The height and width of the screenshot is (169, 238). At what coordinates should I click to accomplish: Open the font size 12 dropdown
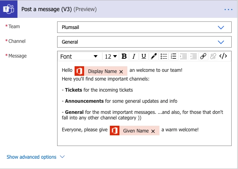[x=111, y=56]
